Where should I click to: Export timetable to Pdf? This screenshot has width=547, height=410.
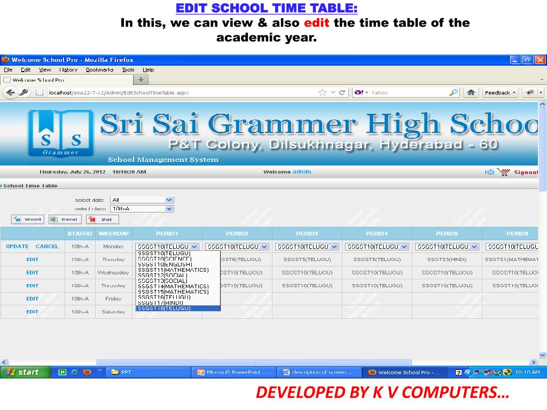tap(103, 219)
